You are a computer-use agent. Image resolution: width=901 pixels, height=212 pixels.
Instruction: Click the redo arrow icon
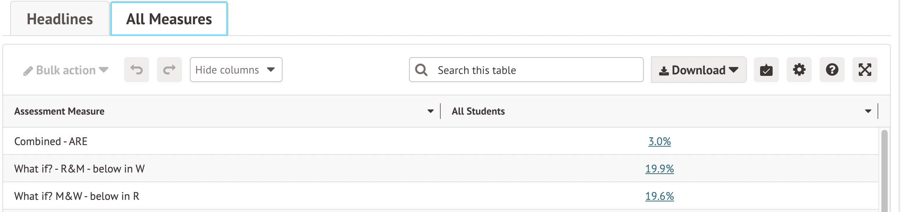(169, 70)
